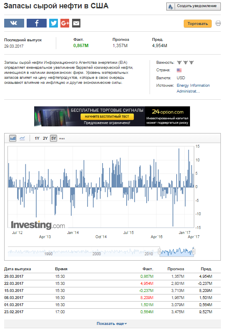Switch chart to bar view

pos(12,138)
